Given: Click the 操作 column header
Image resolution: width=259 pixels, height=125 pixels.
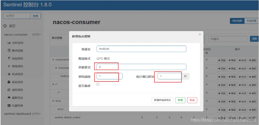Looking at the screenshot, I should tap(237, 49).
